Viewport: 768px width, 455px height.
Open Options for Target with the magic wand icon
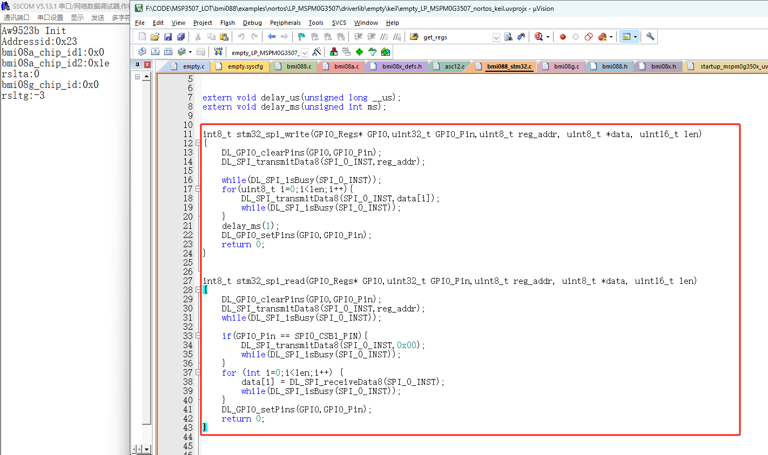pyautogui.click(x=317, y=52)
